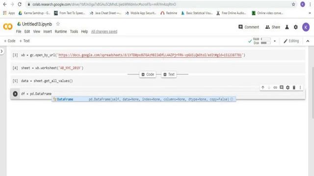Open the Apps bookmark shortcut
Screen dimensions: 314x176
pyautogui.click(x=9, y=13)
